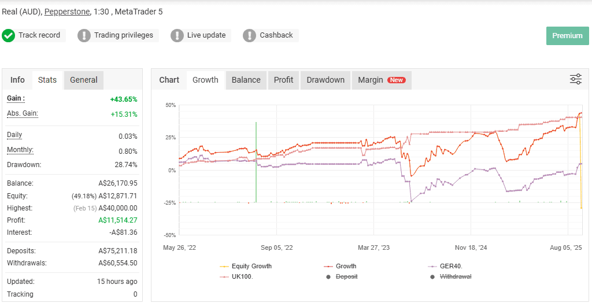This screenshot has width=592, height=303.
Task: Hide the GER40 series in legend
Action: pyautogui.click(x=450, y=266)
